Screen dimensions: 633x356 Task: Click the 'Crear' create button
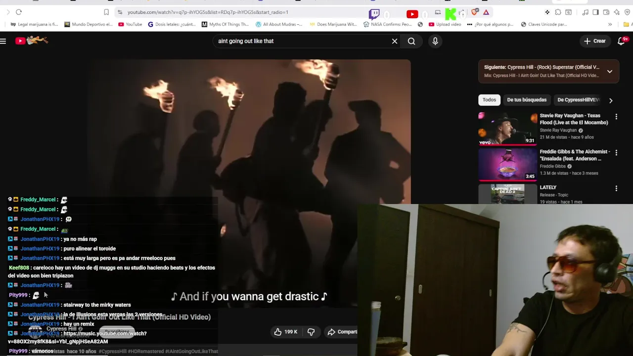(594, 41)
